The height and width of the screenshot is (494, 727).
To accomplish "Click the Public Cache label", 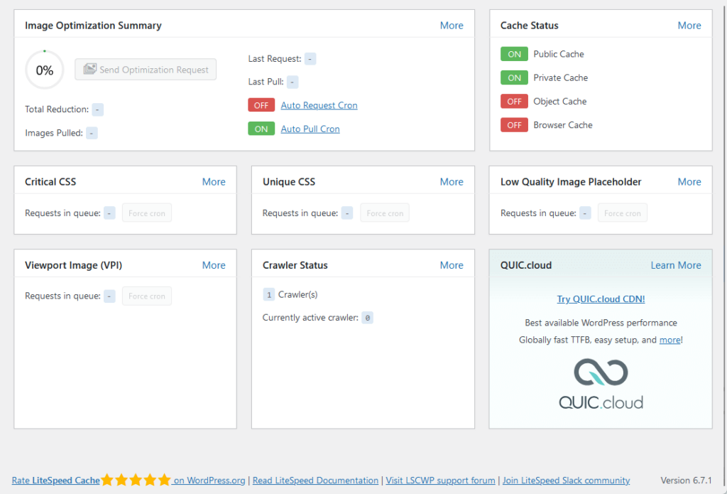I will [559, 54].
